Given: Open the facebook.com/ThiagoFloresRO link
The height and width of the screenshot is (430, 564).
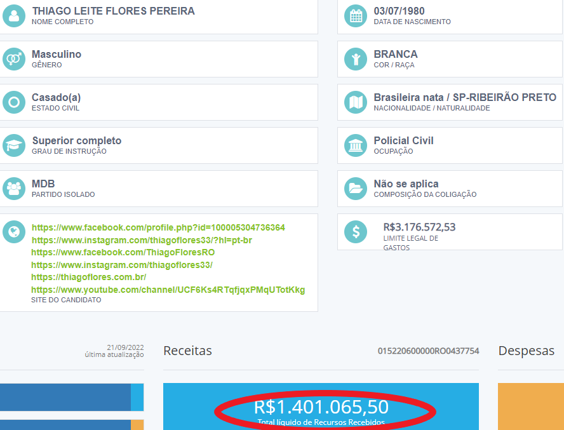Looking at the screenshot, I should [x=123, y=252].
